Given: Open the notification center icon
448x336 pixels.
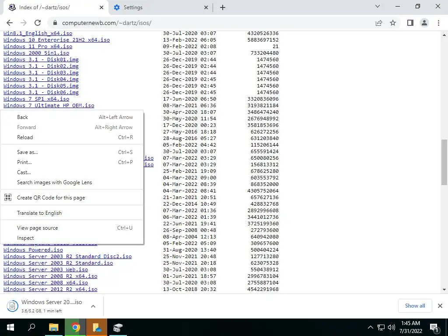Looking at the screenshot, I should 434,328.
